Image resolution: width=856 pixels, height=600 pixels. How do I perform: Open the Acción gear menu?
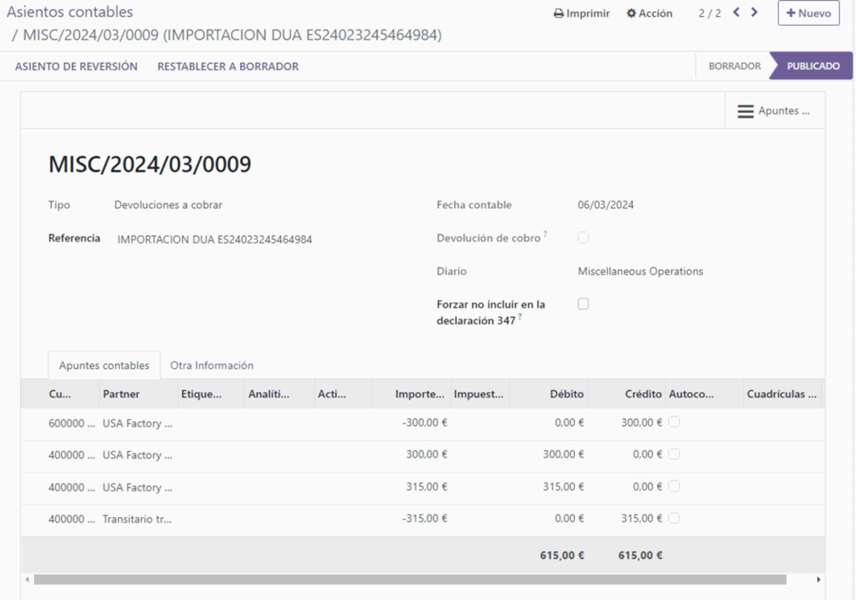649,13
